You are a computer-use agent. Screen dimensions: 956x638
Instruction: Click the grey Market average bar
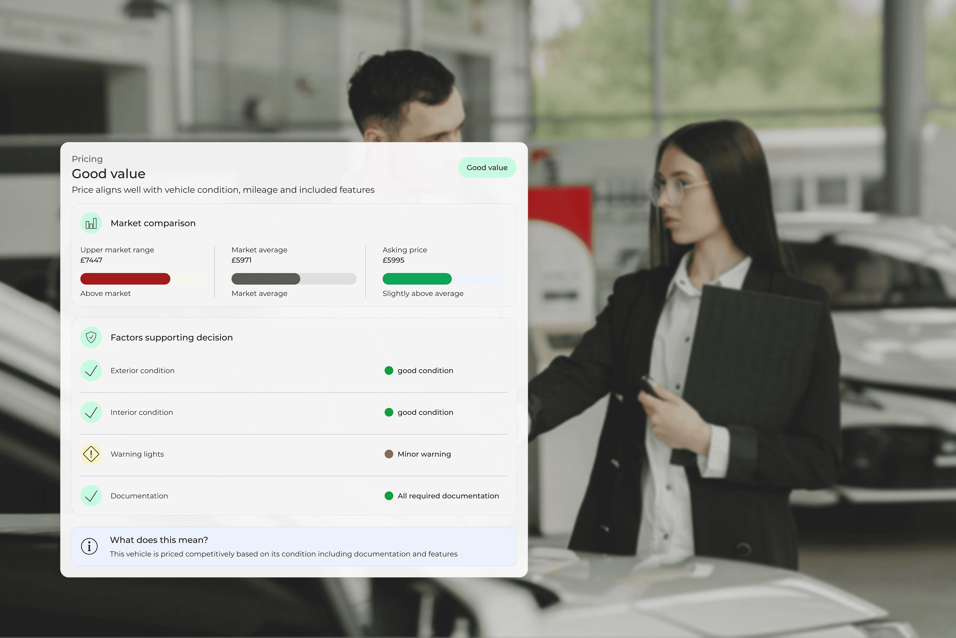point(266,279)
